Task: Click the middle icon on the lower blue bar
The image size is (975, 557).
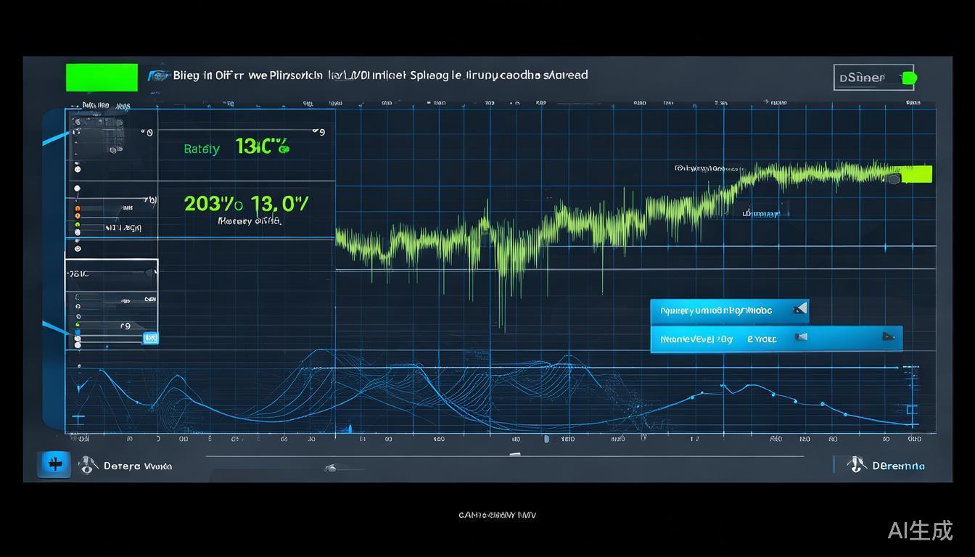Action: click(801, 337)
